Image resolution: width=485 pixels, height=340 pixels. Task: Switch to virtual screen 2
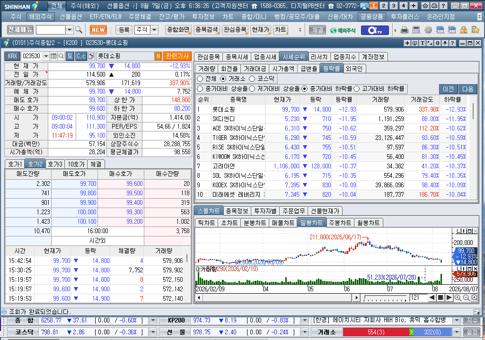tap(384, 6)
